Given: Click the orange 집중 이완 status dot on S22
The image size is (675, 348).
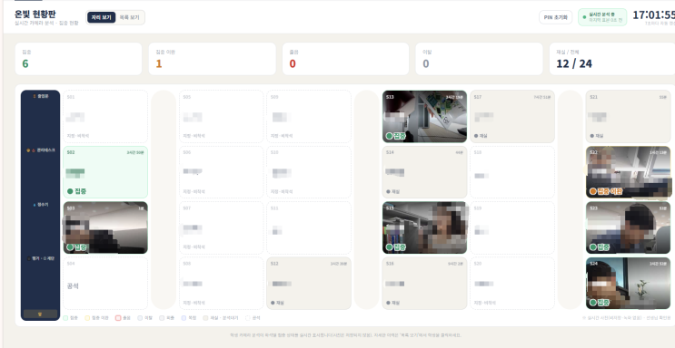Looking at the screenshot, I should click(592, 191).
